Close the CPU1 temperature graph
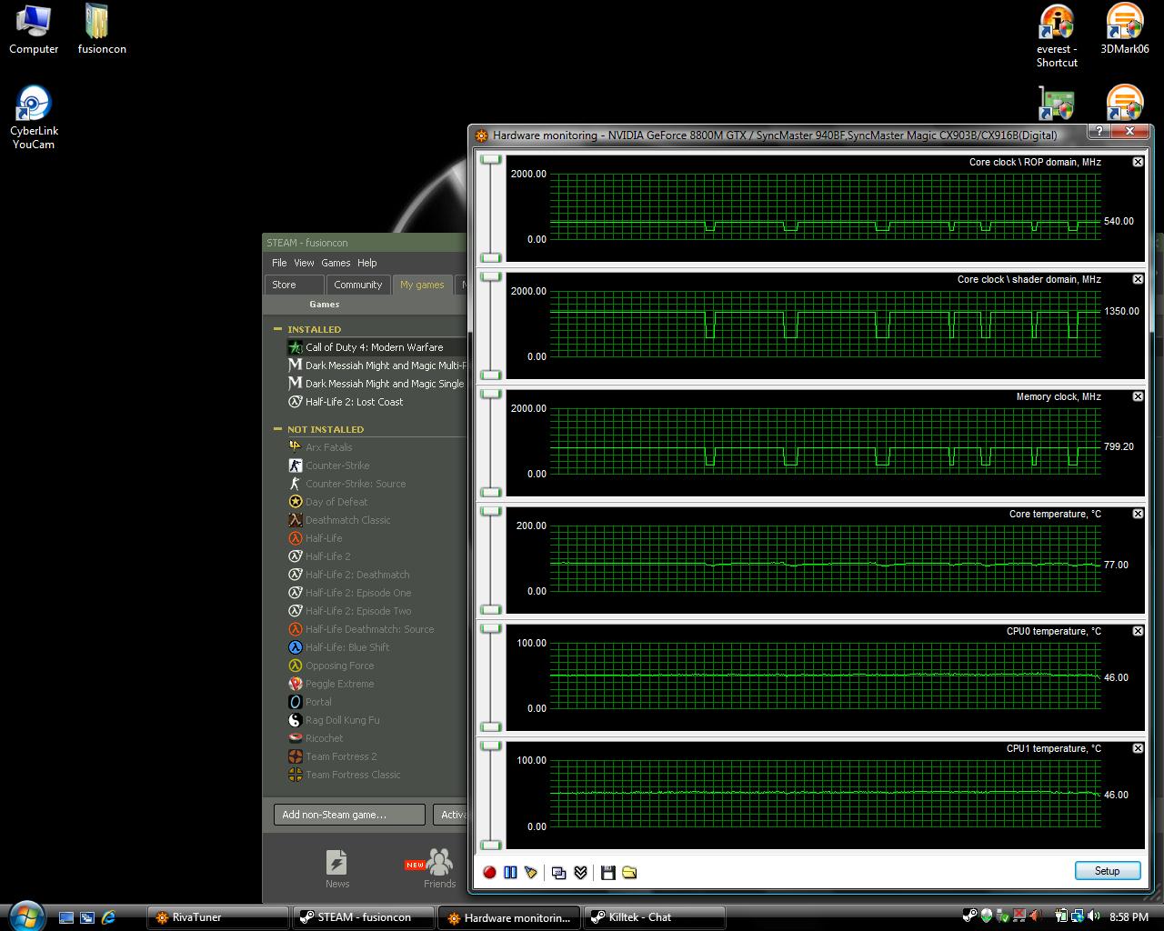The height and width of the screenshot is (931, 1164). click(x=1138, y=748)
